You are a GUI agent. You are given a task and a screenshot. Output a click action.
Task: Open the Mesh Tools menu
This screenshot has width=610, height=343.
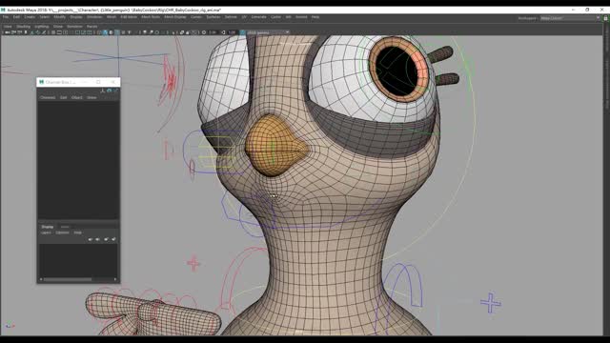tap(151, 17)
